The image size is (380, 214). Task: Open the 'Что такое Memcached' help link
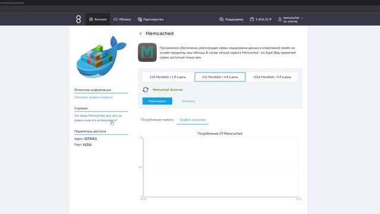98,118
